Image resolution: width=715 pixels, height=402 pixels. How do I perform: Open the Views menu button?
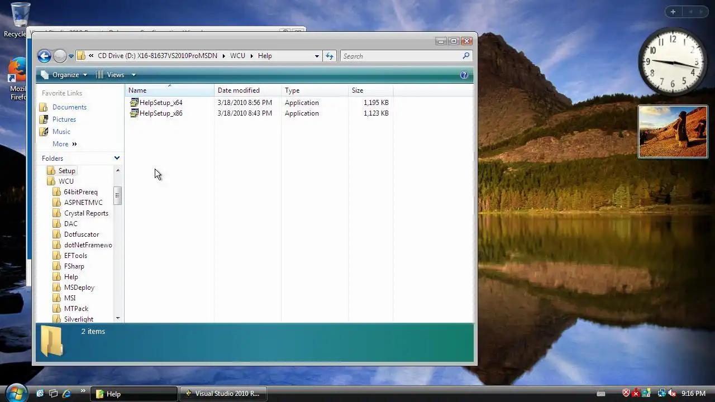point(110,75)
